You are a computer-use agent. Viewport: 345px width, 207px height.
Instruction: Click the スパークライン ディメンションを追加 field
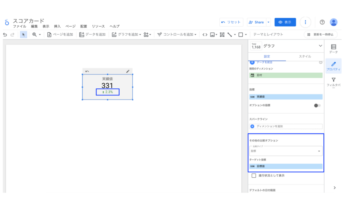[286, 126]
